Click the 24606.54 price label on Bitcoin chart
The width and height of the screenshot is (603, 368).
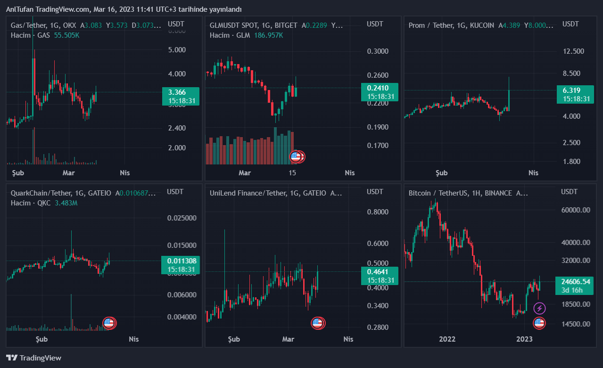pos(573,282)
